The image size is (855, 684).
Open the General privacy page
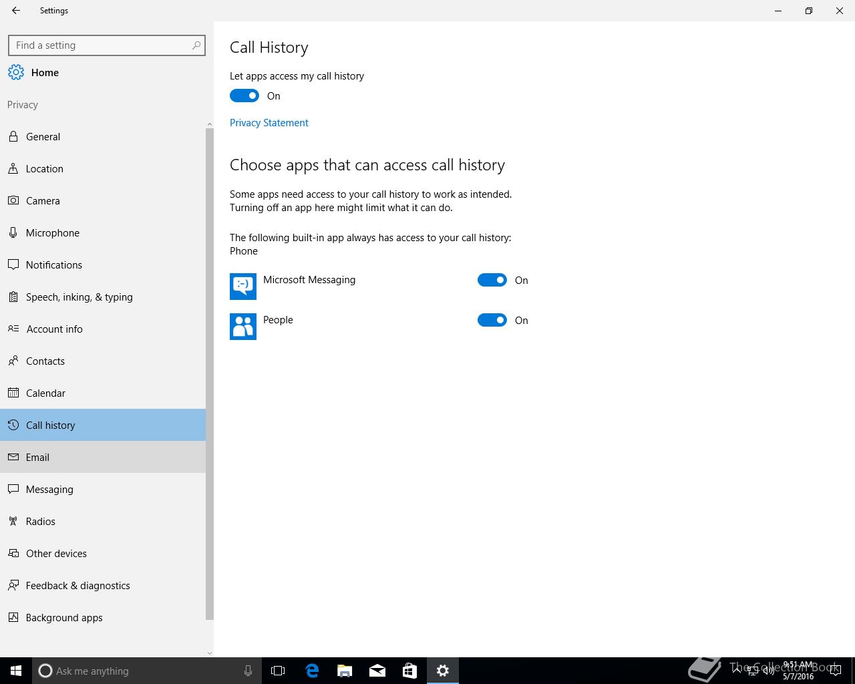pyautogui.click(x=103, y=136)
